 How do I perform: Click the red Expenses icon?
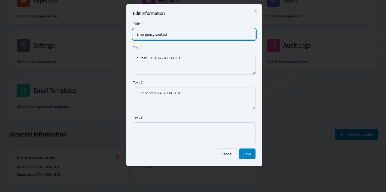(x=23, y=2)
